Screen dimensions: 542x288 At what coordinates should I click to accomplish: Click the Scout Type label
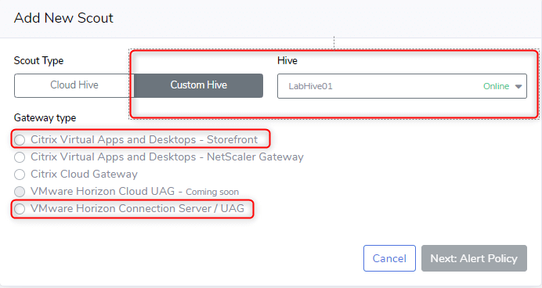38,61
